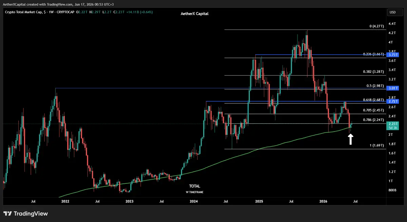Click the 3.8T price axis tick
Image resolution: width=407 pixels, height=222 pixels.
pyautogui.click(x=392, y=52)
